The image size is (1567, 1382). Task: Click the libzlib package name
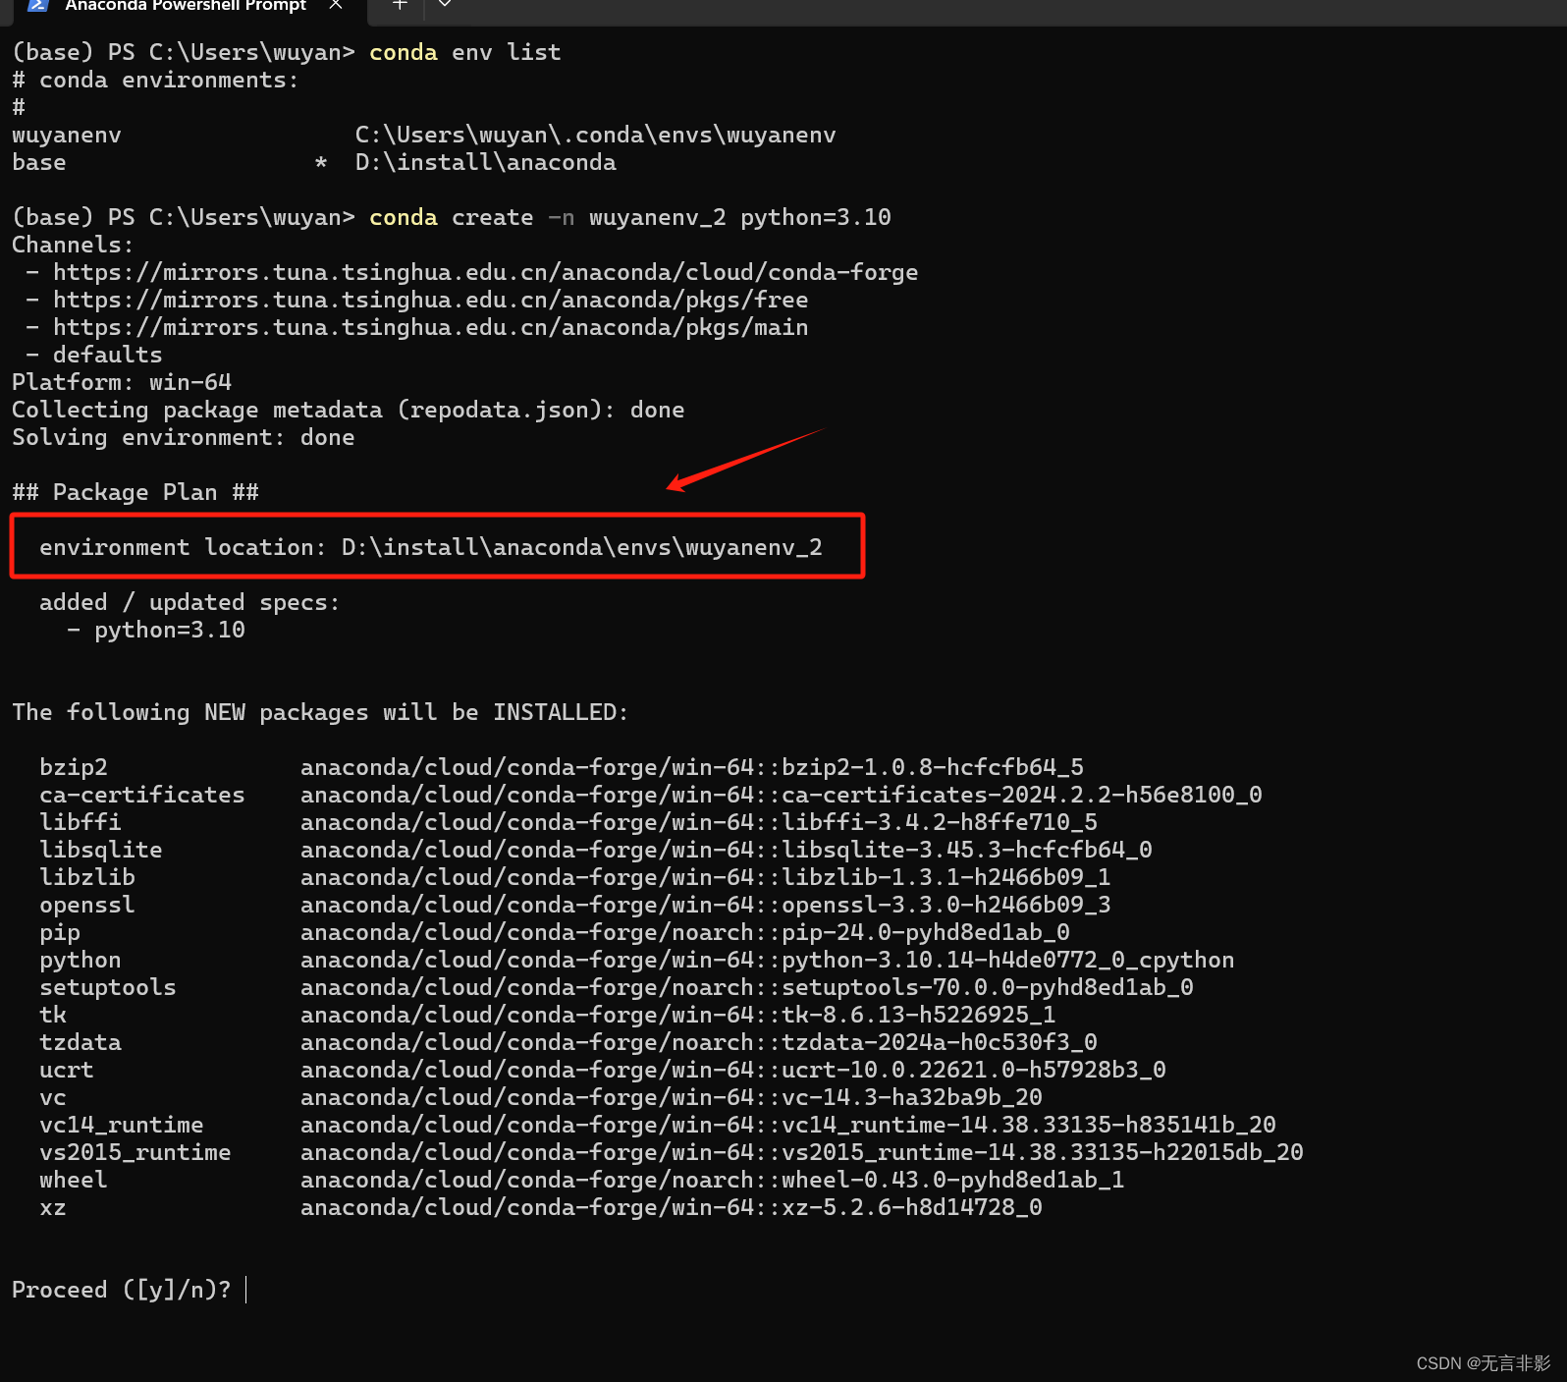(x=87, y=877)
